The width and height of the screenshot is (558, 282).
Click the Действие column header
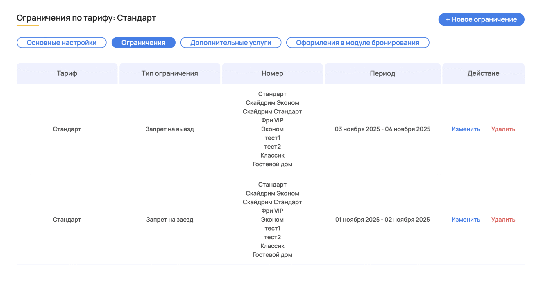point(483,73)
